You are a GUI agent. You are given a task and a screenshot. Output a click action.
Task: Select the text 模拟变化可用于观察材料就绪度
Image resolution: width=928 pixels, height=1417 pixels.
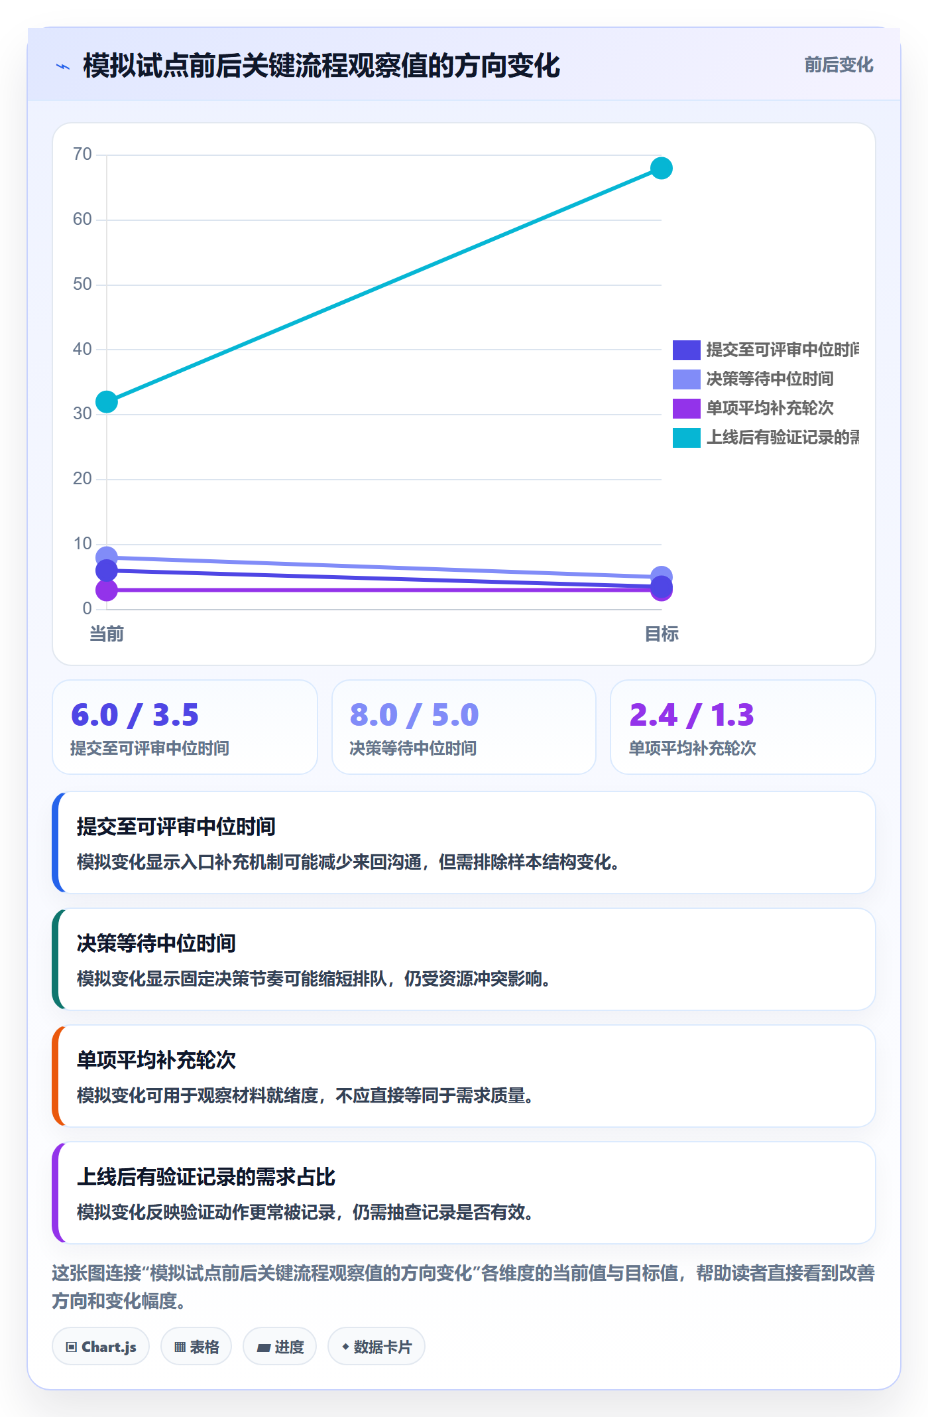tap(198, 1095)
